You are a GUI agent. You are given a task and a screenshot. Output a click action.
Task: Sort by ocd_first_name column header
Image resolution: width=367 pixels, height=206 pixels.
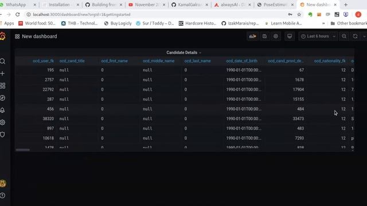[115, 61]
